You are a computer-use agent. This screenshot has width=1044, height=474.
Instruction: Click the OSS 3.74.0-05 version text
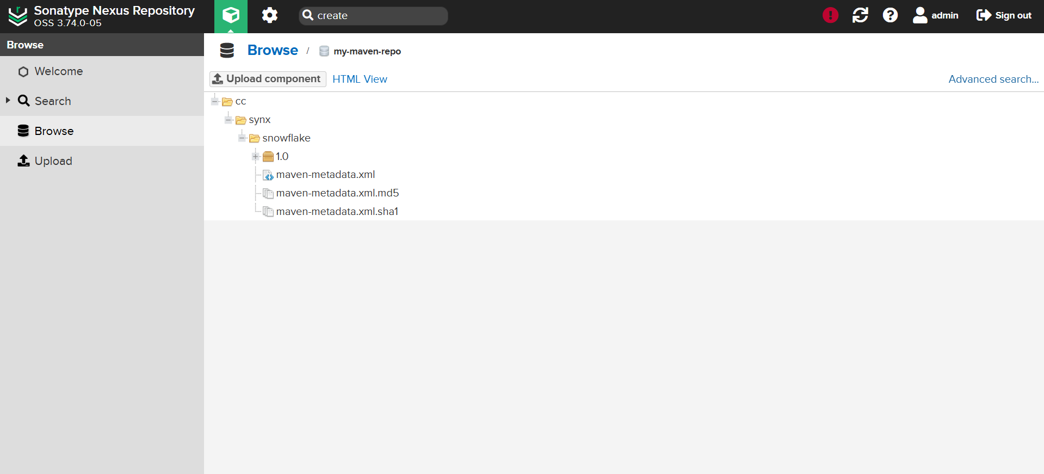67,23
